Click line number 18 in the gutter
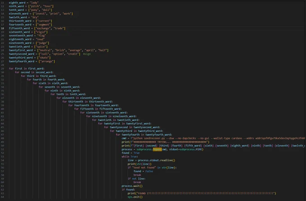 [3, 28]
